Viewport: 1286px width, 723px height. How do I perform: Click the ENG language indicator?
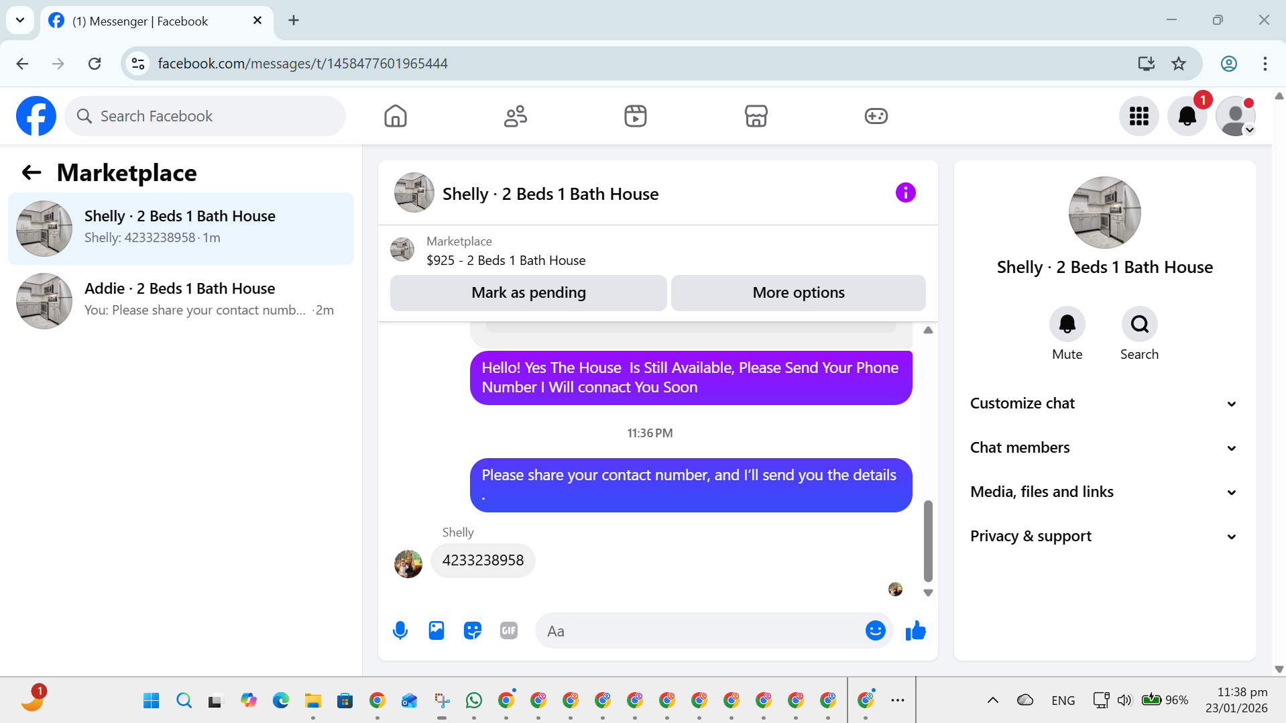coord(1063,700)
